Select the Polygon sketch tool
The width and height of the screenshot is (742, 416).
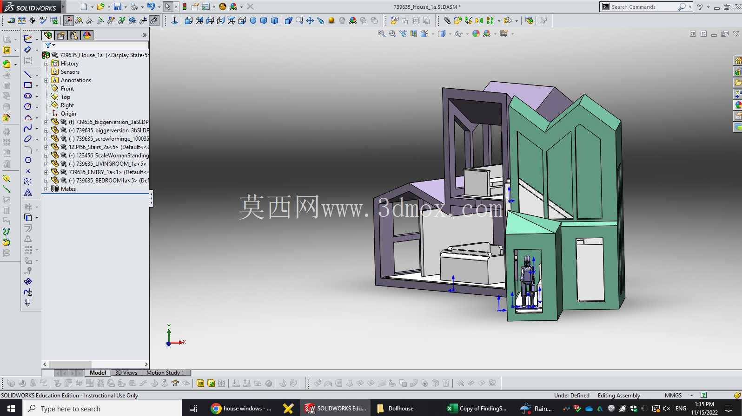coord(28,160)
